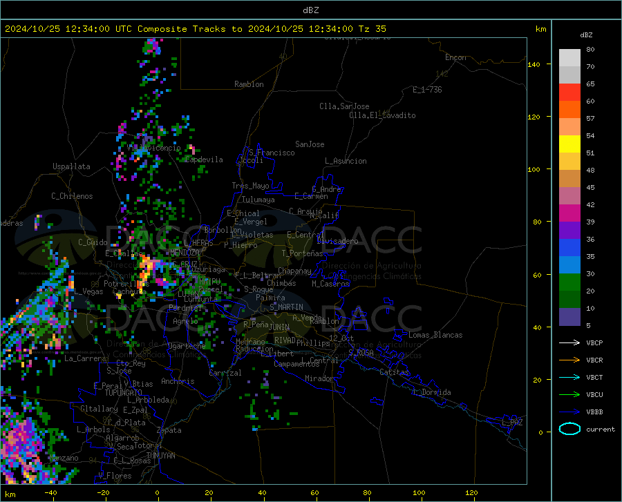
Task: Click the Potrerillos label on map
Action: [x=126, y=284]
